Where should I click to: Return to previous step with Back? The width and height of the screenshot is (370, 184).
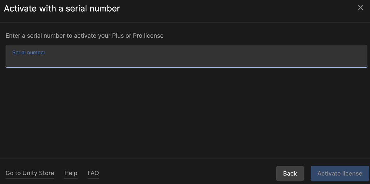[290, 173]
